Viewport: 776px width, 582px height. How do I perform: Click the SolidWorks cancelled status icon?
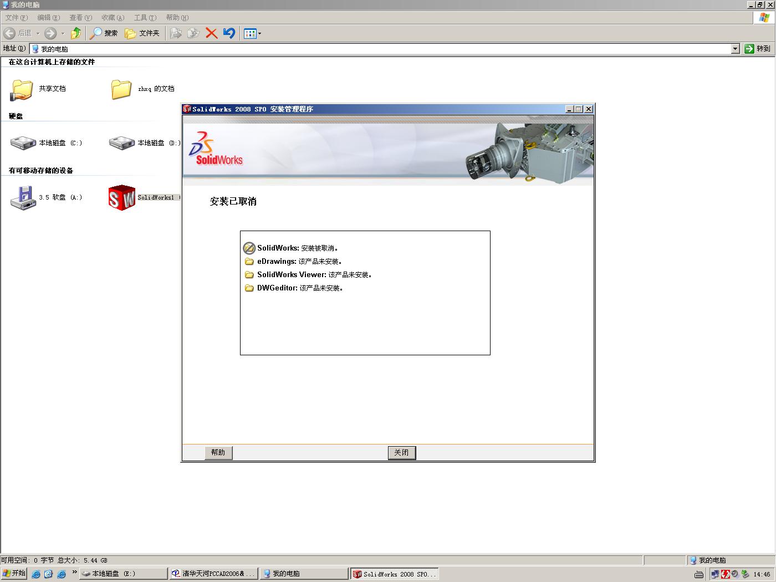point(249,248)
